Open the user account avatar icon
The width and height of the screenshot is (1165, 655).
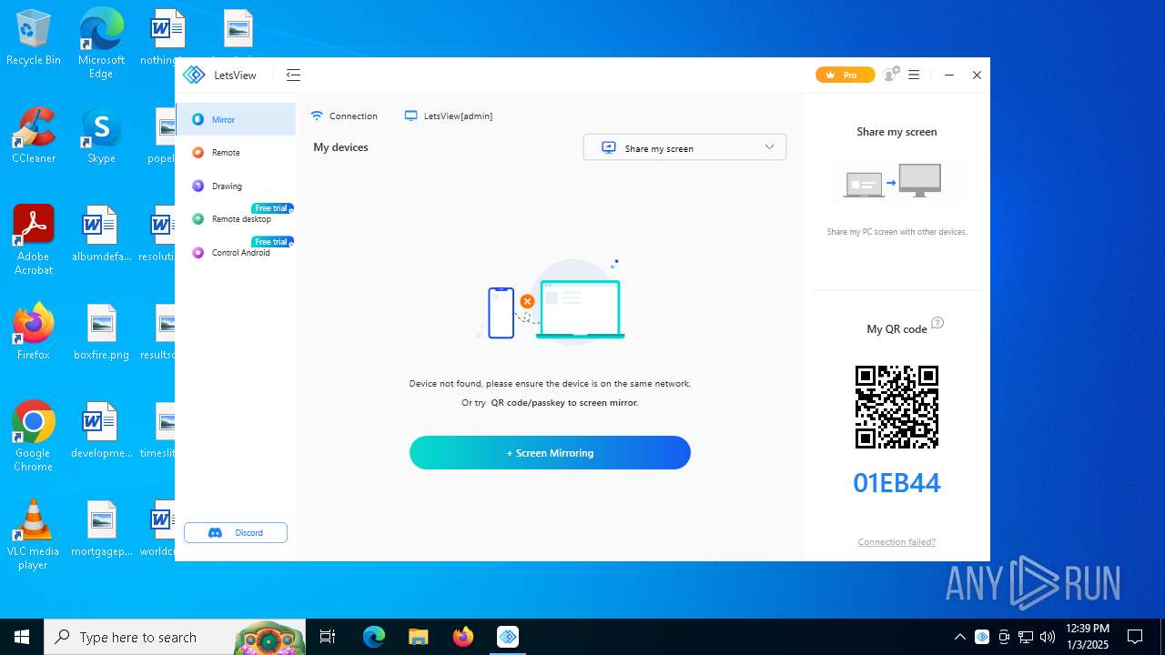click(x=891, y=75)
